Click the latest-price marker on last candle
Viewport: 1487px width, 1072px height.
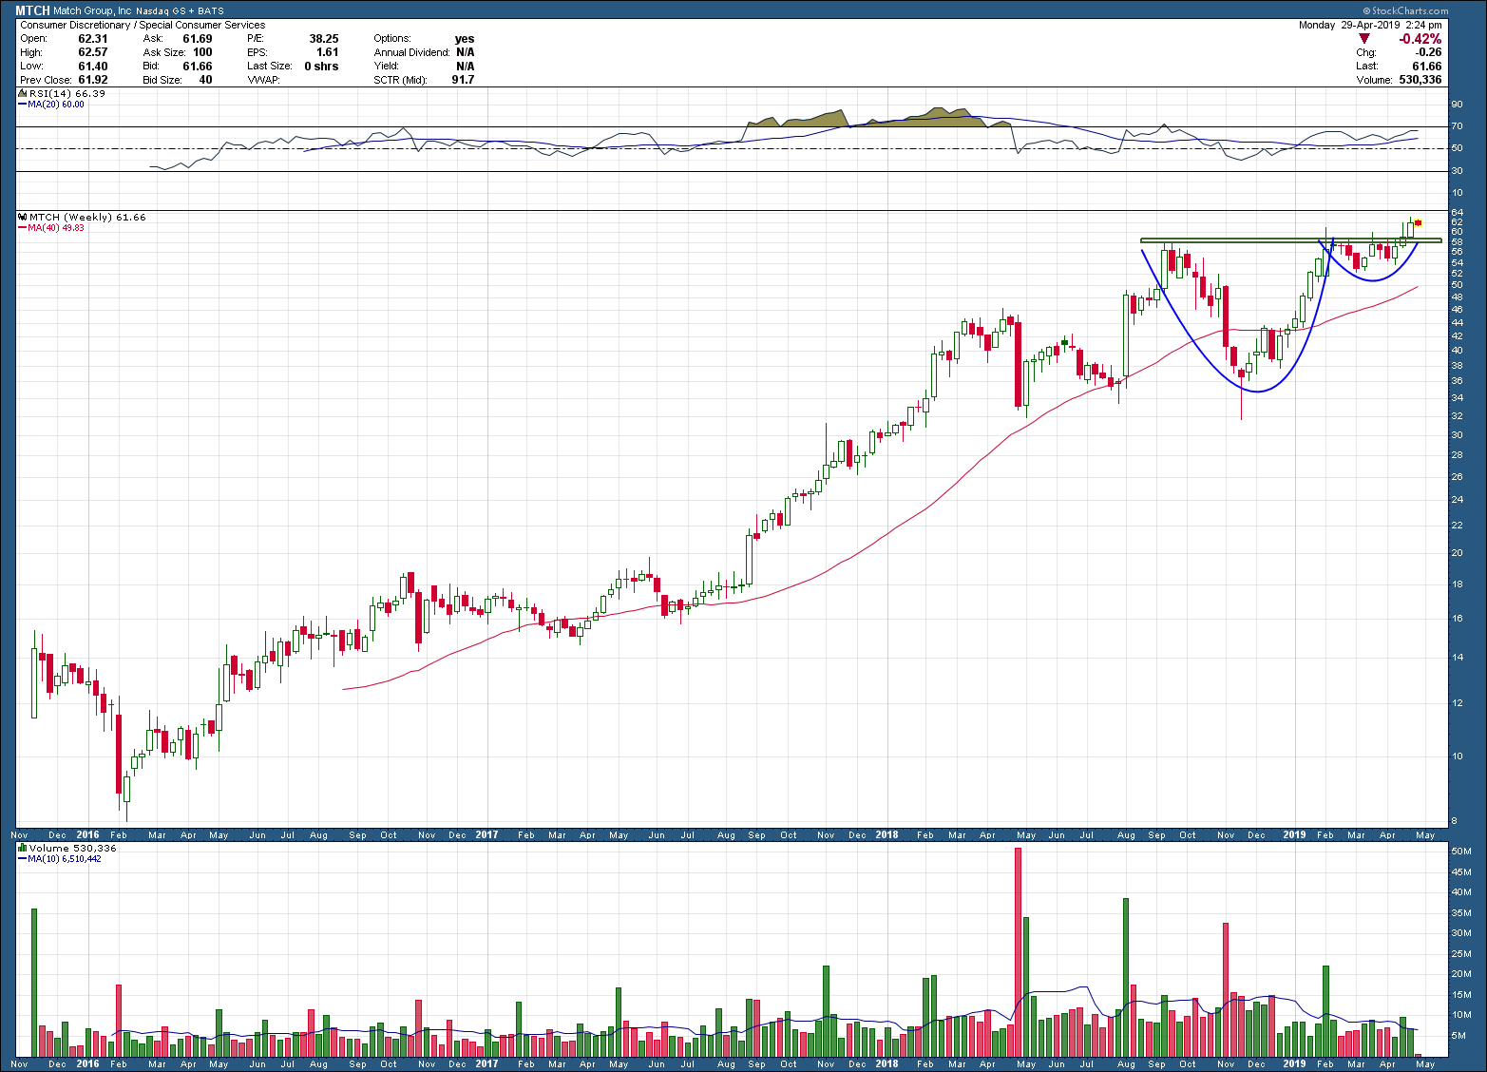tap(1418, 222)
